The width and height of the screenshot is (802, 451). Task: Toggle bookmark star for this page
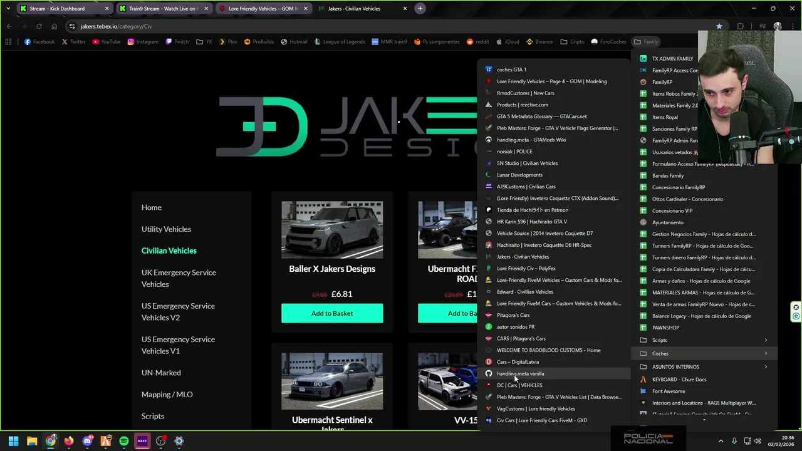719,26
